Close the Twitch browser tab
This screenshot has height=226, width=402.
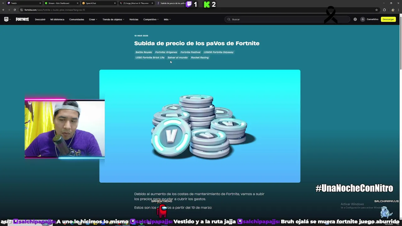point(40,3)
